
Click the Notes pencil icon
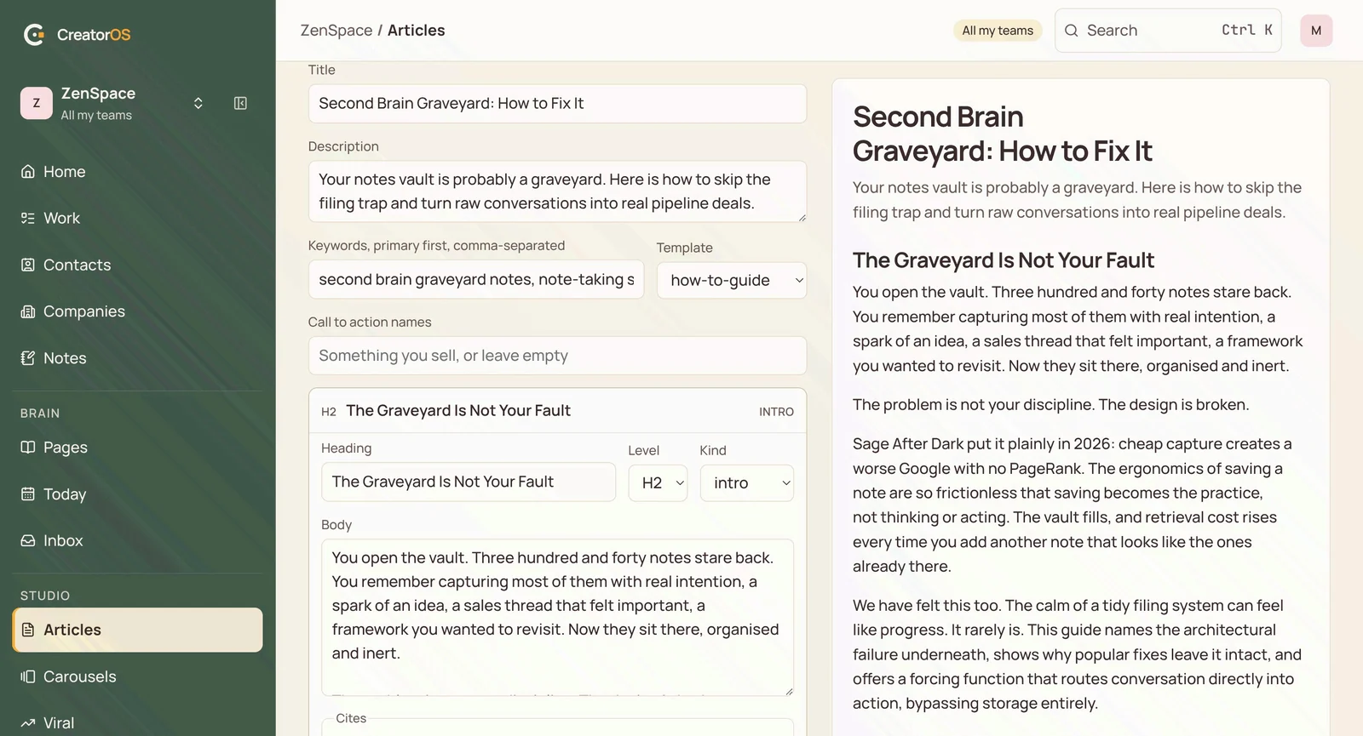point(28,358)
